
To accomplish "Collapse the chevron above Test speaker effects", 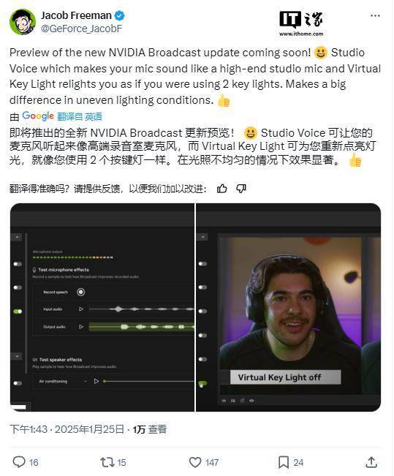I will (17, 356).
